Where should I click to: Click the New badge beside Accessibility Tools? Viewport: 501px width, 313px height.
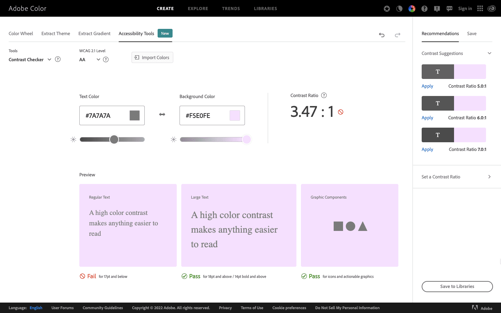pyautogui.click(x=165, y=33)
